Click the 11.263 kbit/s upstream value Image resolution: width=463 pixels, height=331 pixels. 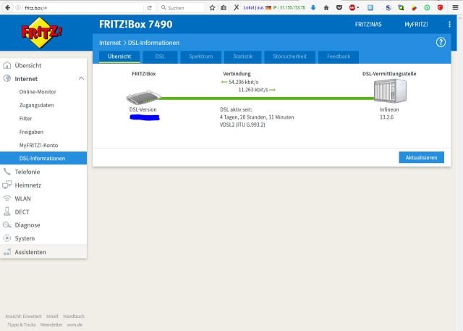[253, 90]
